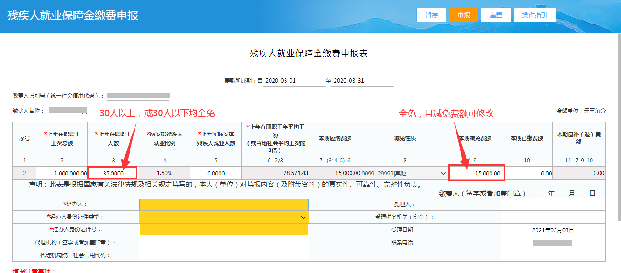Viewport: 621px width, 273px height.
Task: Click 受理日期 value 2021年03月03日
Action: click(553, 230)
